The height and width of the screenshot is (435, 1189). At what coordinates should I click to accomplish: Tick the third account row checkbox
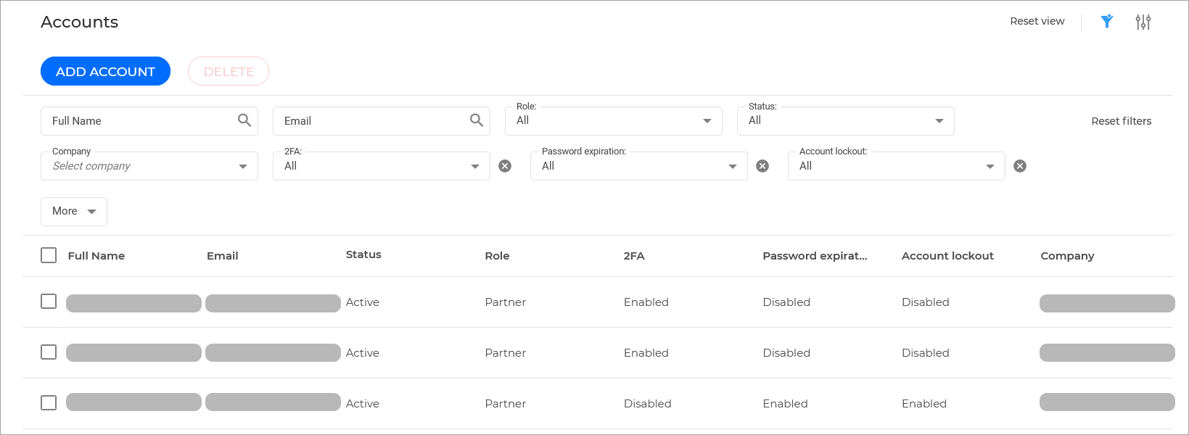click(x=49, y=403)
